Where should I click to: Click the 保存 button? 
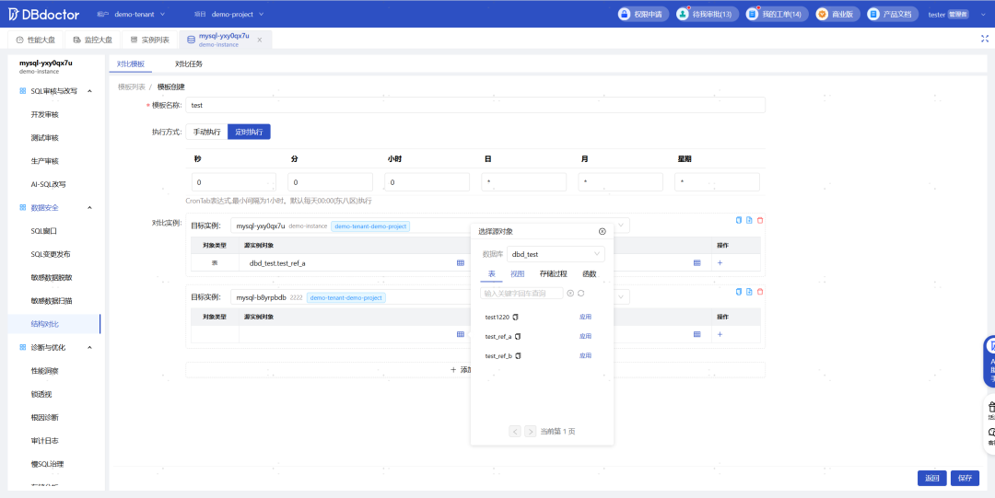[965, 479]
